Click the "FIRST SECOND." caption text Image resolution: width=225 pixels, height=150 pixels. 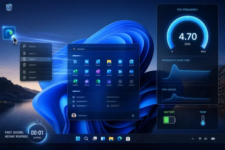[14, 132]
